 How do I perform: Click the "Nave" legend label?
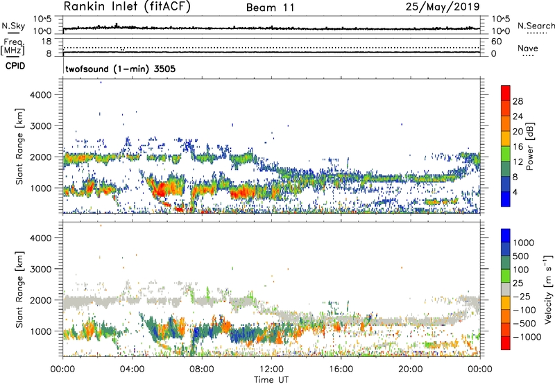(527, 48)
